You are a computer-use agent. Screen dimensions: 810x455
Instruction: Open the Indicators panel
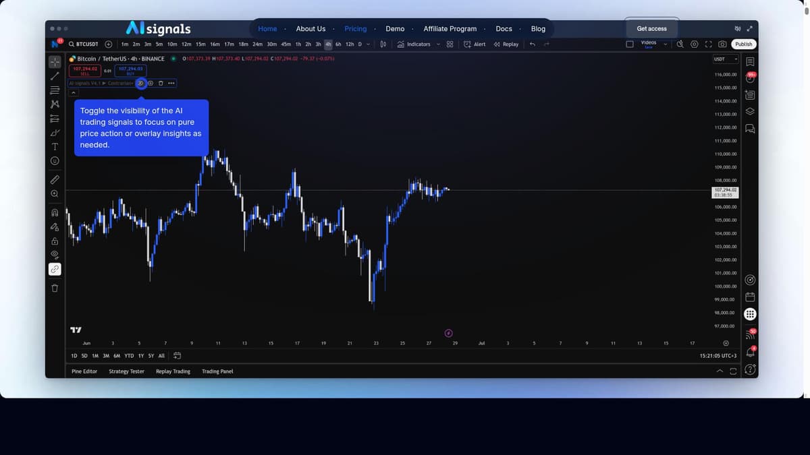click(418, 44)
